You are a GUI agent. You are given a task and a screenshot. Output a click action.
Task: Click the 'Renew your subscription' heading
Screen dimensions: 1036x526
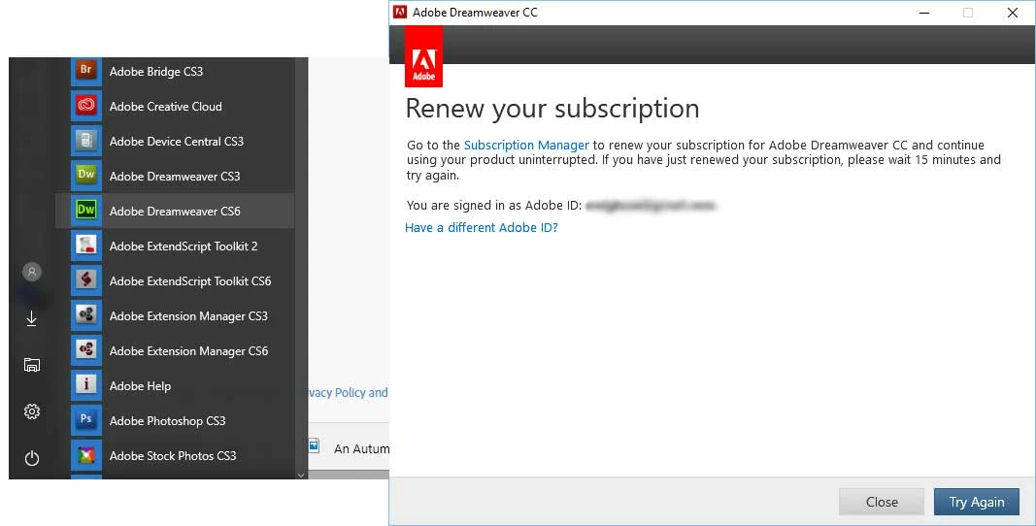552,109
